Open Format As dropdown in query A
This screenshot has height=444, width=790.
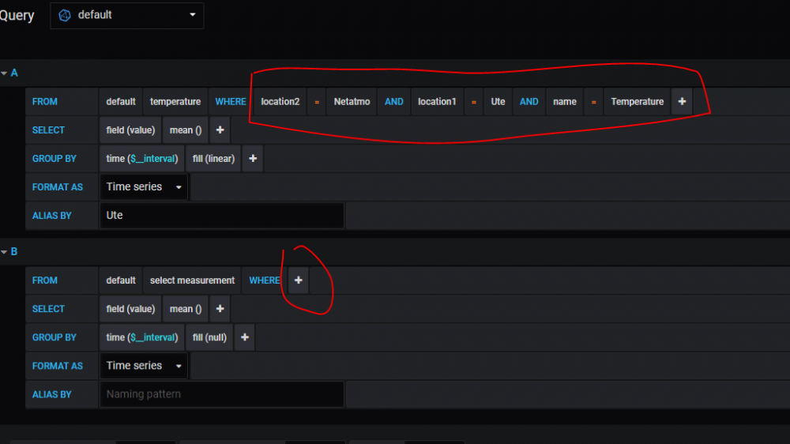tap(144, 187)
